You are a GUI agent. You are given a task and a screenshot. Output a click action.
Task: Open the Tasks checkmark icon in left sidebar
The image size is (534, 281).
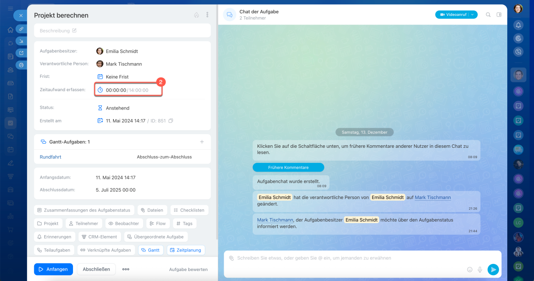pyautogui.click(x=10, y=123)
